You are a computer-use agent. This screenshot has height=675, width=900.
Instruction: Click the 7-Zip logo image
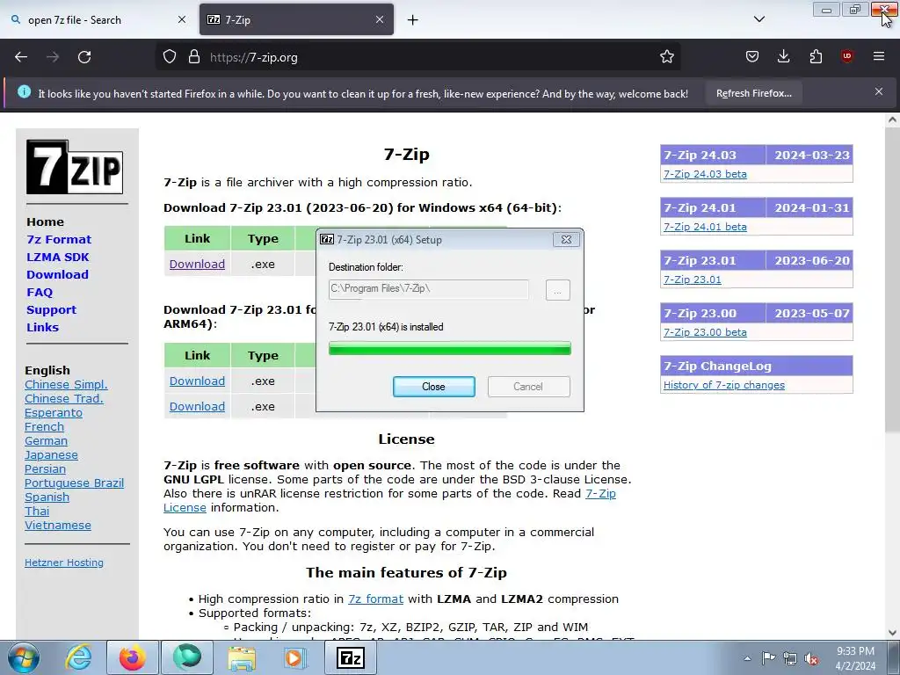[x=75, y=167]
